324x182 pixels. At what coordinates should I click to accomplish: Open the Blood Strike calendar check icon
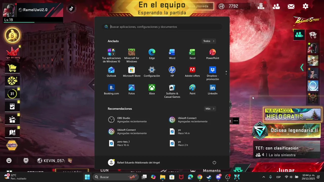tap(12, 107)
